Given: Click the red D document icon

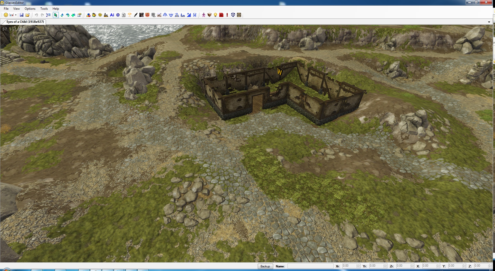Looking at the screenshot, I should coord(221,15).
